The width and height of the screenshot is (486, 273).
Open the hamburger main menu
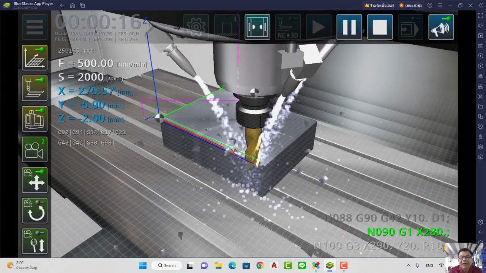pyautogui.click(x=35, y=27)
